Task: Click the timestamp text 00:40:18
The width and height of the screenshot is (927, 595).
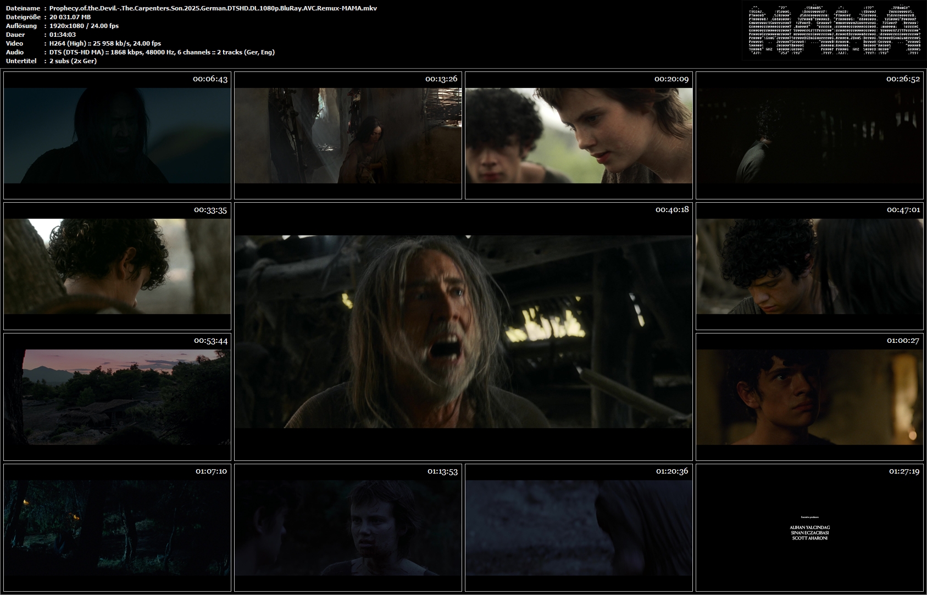Action: tap(672, 210)
